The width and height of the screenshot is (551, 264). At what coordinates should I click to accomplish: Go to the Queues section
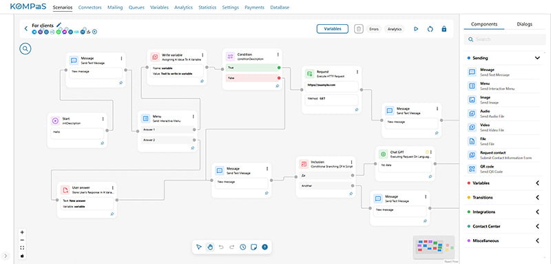pos(136,7)
